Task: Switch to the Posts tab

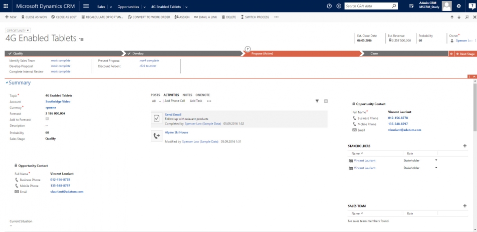Action: [155, 94]
